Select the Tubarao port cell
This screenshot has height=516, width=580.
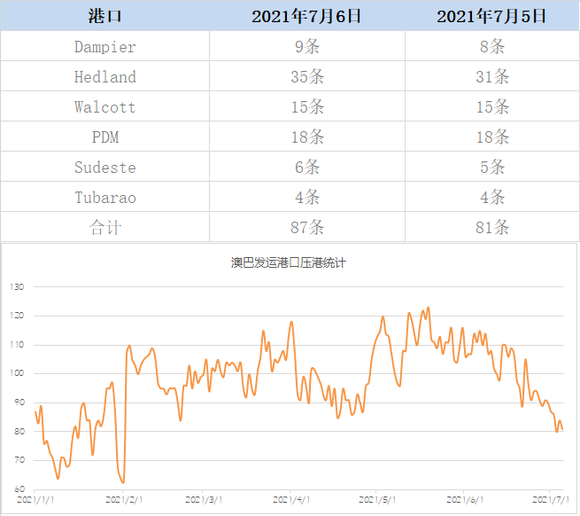(104, 197)
